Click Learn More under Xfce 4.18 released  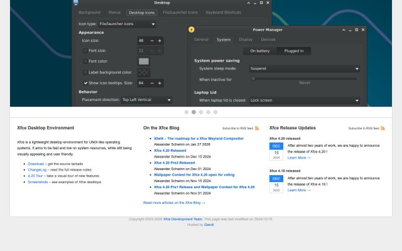(299, 190)
